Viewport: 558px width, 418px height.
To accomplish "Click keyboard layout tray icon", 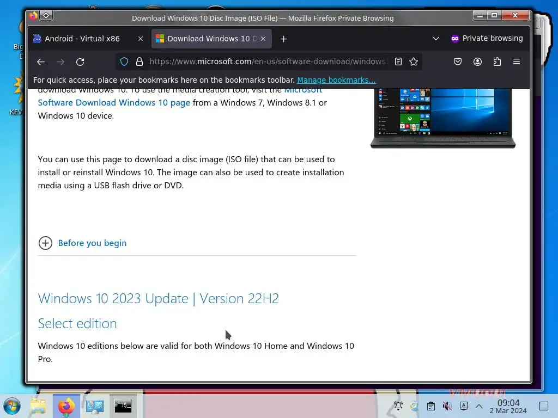I will (x=464, y=406).
